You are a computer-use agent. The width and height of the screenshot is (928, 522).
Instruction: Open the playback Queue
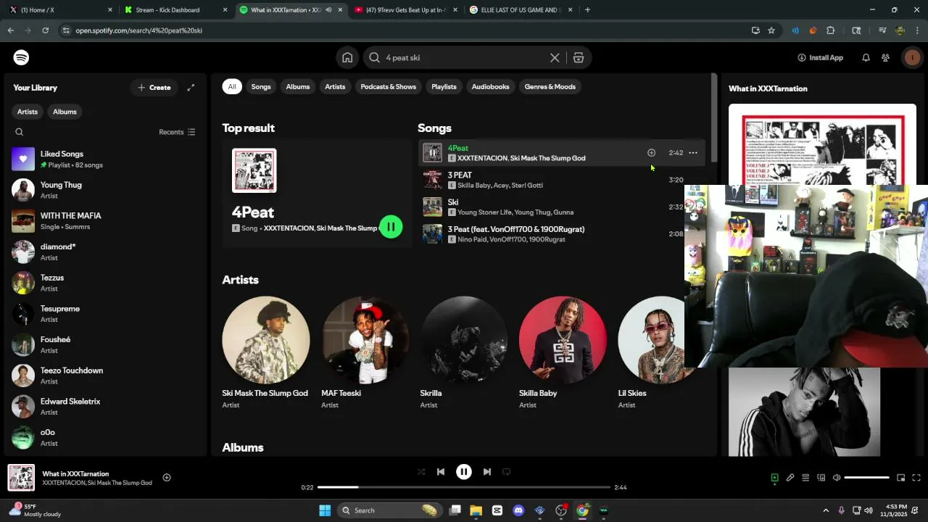[805, 478]
